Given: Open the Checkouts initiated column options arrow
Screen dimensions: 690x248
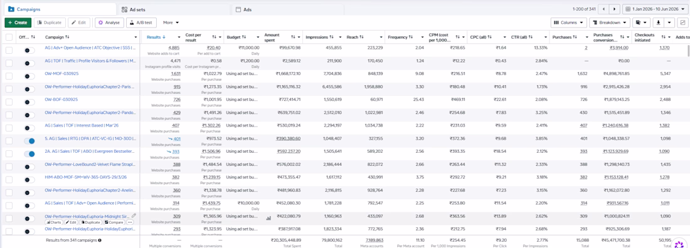Looking at the screenshot, I should 669,38.
